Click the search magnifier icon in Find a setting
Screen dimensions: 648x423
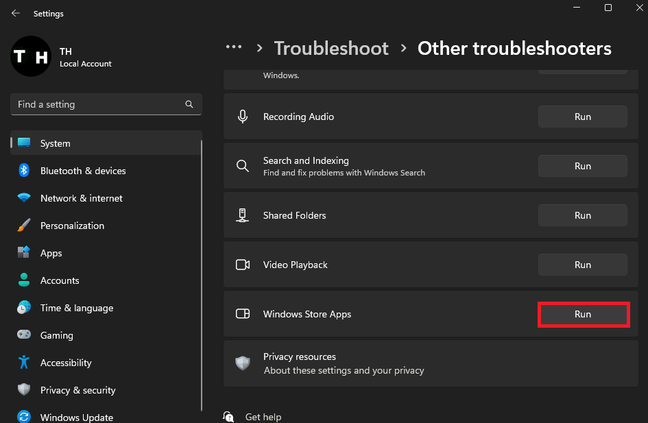tap(189, 104)
